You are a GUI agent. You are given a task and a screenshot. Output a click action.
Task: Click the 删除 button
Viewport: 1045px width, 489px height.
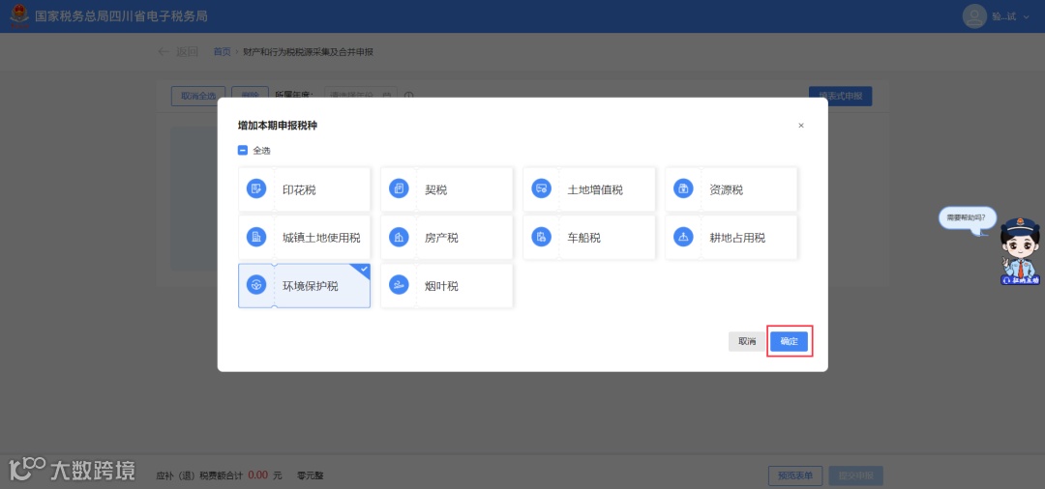250,96
